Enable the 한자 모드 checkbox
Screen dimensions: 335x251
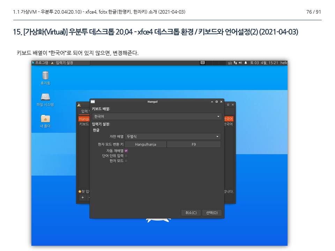(126, 161)
